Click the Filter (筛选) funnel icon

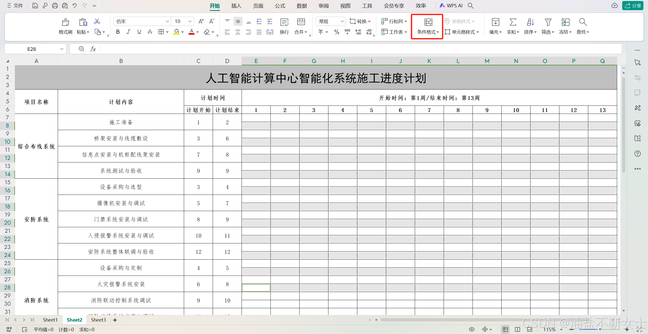pyautogui.click(x=548, y=23)
